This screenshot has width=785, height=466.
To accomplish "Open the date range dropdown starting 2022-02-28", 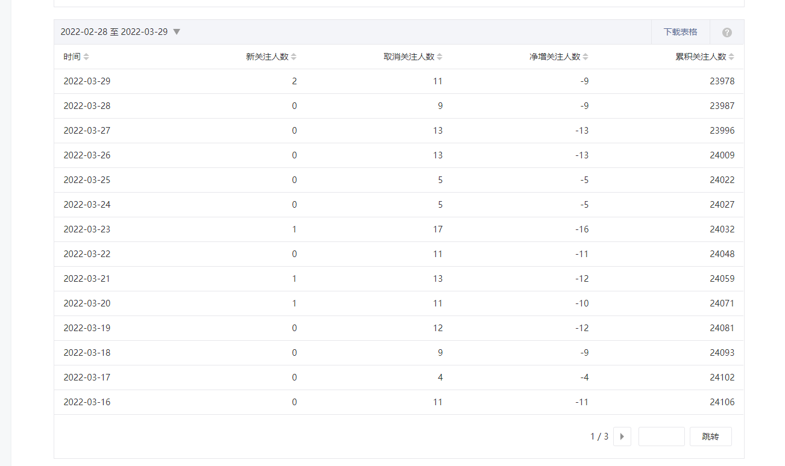I will point(176,32).
